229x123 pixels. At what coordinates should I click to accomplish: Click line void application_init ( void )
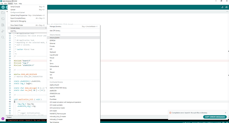pyautogui.click(x=28, y=99)
